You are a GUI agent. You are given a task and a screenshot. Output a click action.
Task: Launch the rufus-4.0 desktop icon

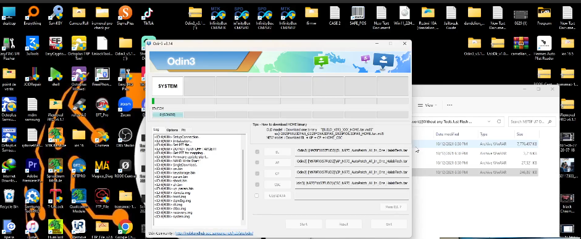tap(78, 108)
